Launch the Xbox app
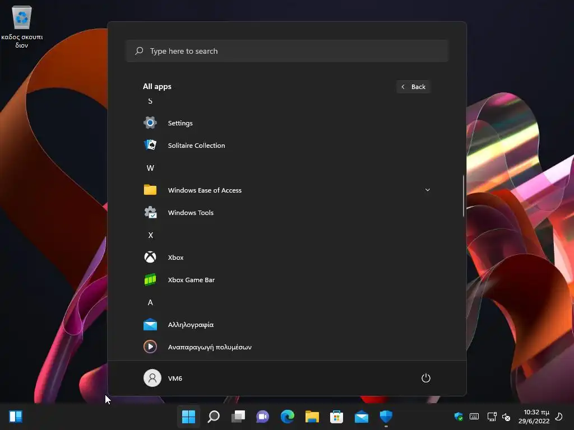574x430 pixels. pos(286,258)
